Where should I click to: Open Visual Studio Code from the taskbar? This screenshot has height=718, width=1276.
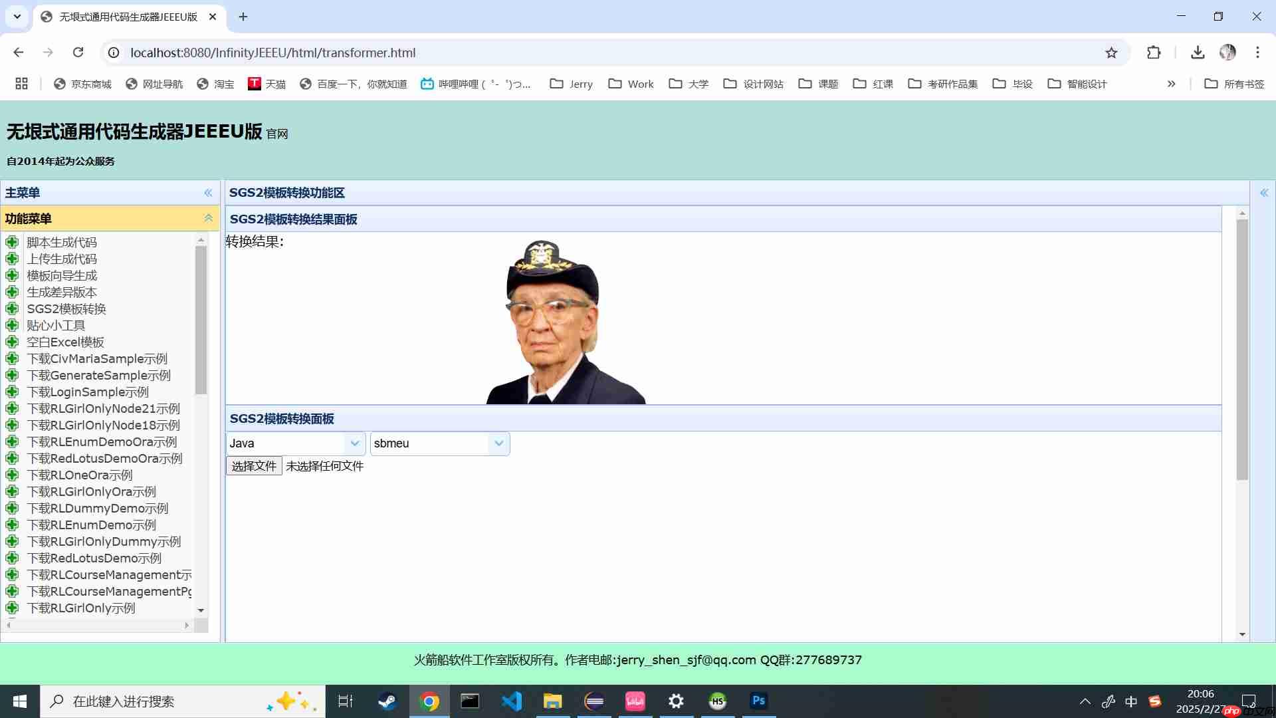512,701
